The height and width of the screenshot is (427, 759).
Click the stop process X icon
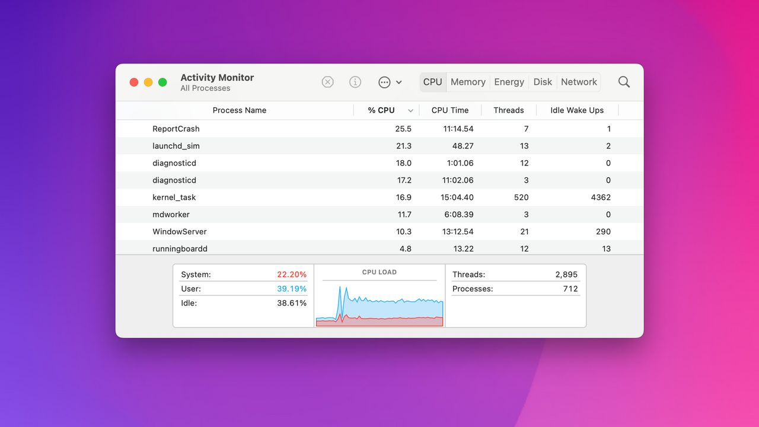[327, 82]
